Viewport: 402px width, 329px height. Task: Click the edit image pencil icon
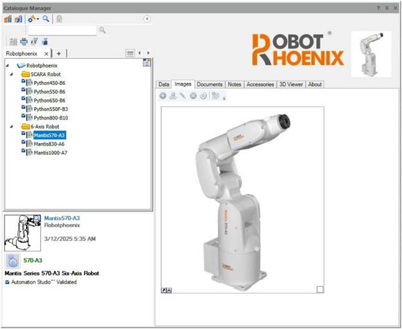[x=183, y=96]
